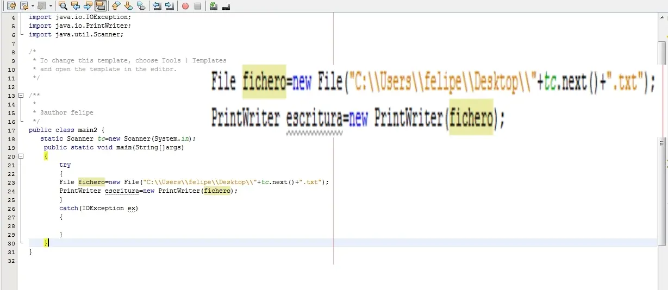Stop Macro Recording gray square

[x=198, y=6]
